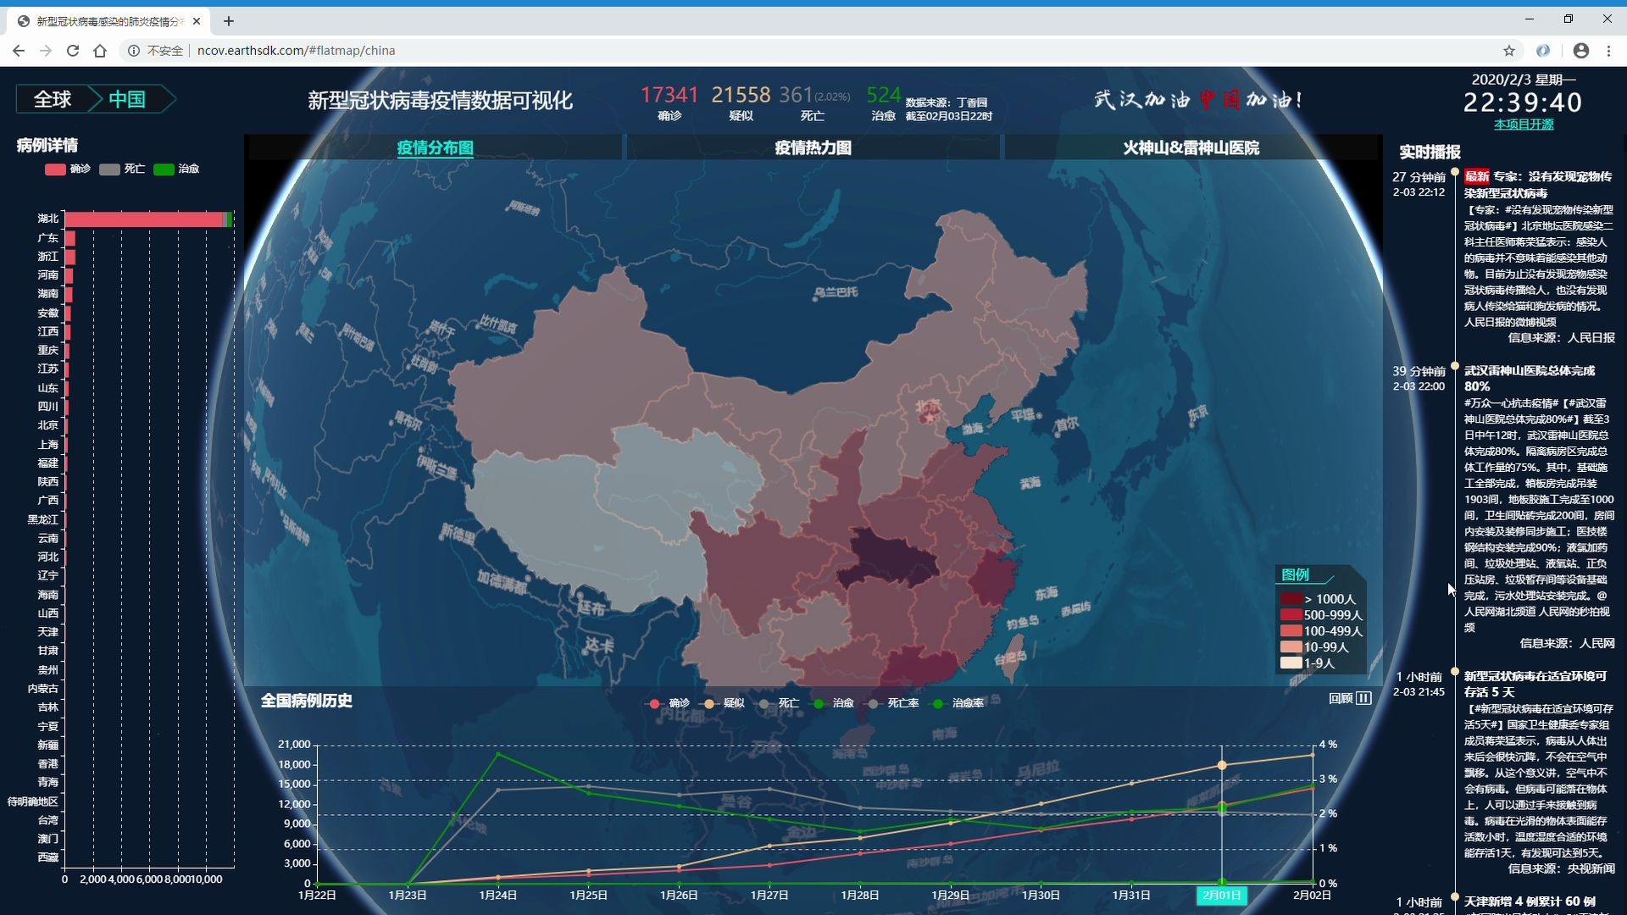This screenshot has width=1627, height=915.
Task: Select the 2月01日 timeline marker
Action: click(x=1221, y=896)
